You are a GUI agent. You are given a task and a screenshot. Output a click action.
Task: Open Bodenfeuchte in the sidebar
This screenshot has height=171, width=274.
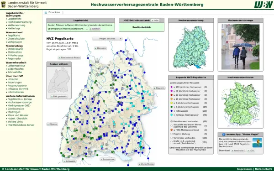click(16, 69)
